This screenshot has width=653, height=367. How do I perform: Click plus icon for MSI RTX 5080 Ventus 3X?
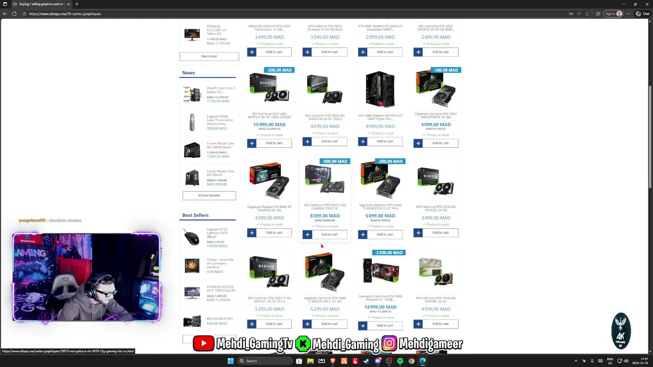(252, 143)
